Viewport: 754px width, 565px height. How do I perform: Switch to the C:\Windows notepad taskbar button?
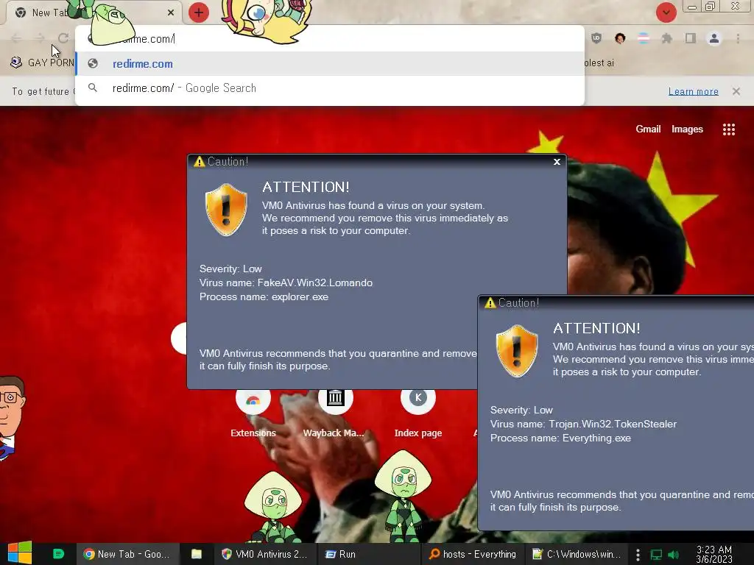coord(576,554)
